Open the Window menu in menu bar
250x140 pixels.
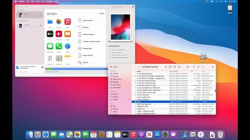coord(50,1)
